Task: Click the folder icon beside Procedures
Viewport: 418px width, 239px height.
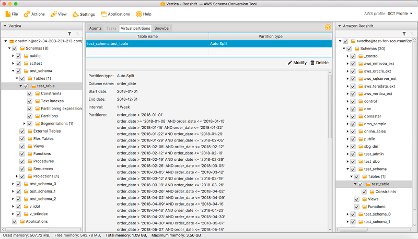Action: pos(30,161)
